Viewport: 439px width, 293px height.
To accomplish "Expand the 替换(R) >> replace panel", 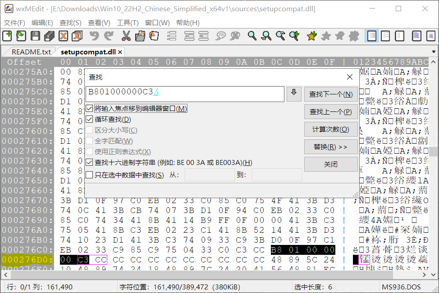I will (x=331, y=147).
